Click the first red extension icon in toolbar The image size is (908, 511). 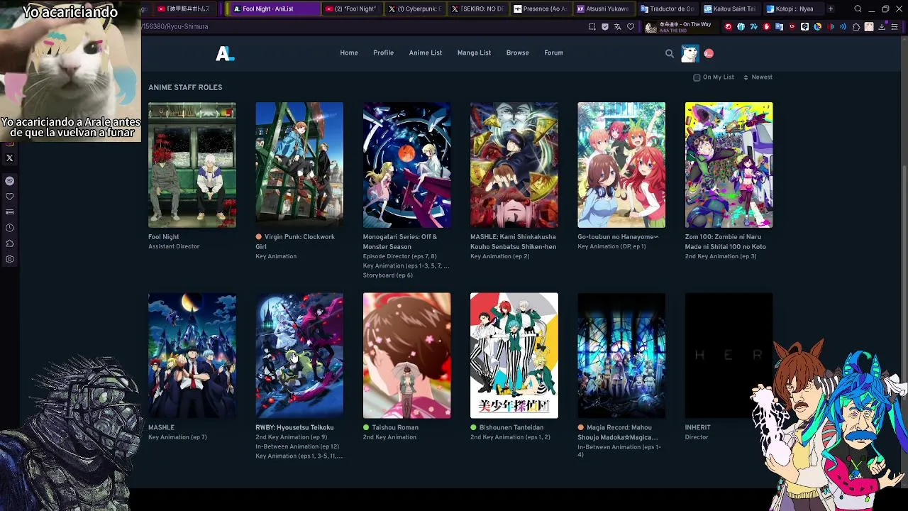point(728,27)
